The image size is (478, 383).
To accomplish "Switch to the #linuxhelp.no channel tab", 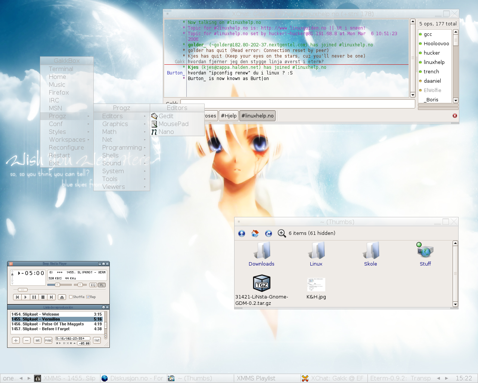I will pos(257,116).
